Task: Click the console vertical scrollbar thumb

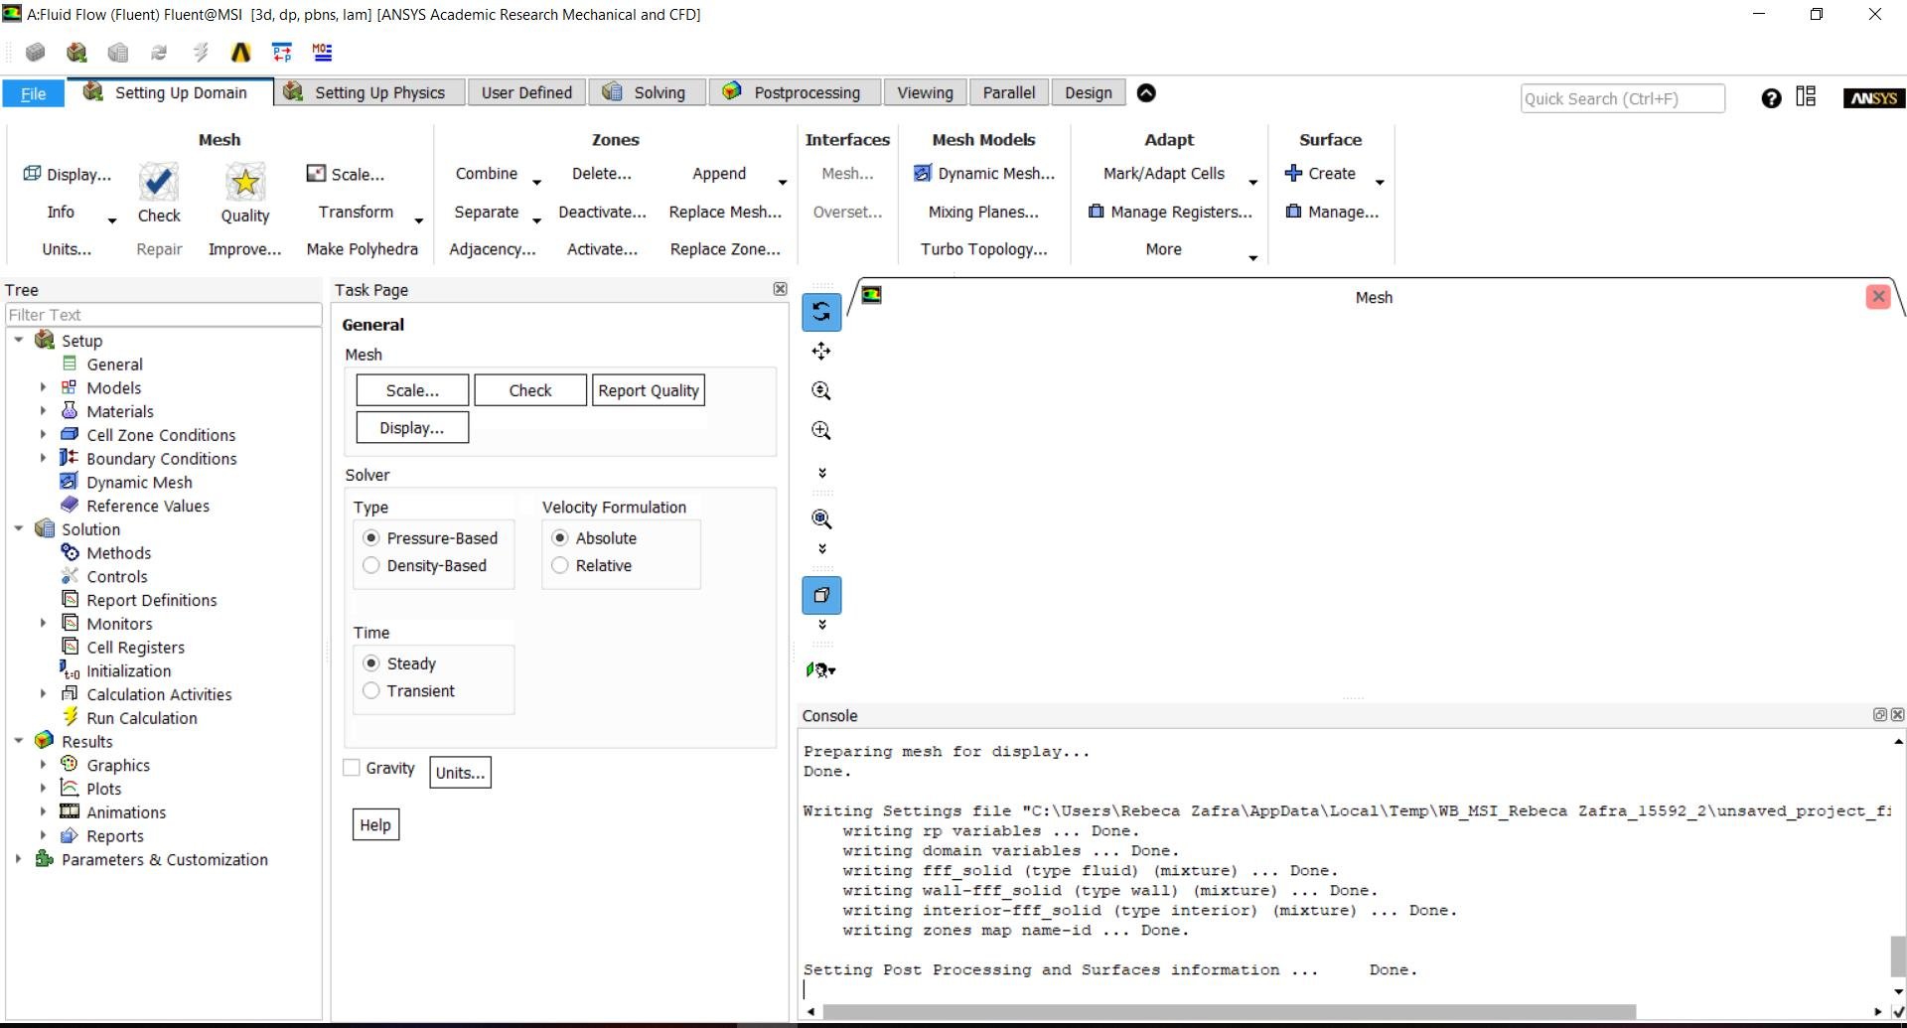Action: pyautogui.click(x=1898, y=956)
